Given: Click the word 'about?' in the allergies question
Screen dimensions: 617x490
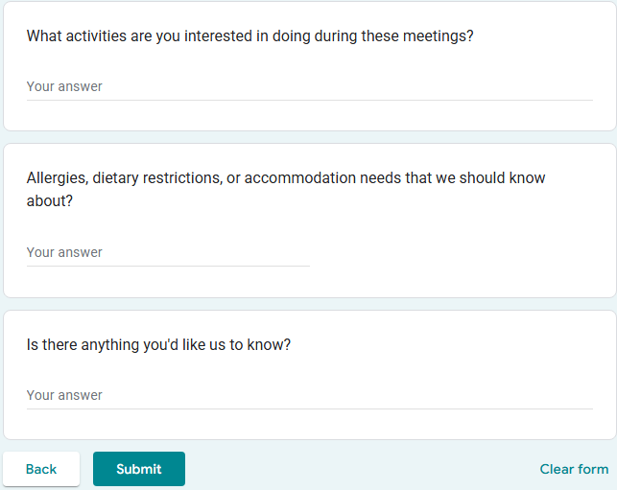Looking at the screenshot, I should (x=49, y=201).
